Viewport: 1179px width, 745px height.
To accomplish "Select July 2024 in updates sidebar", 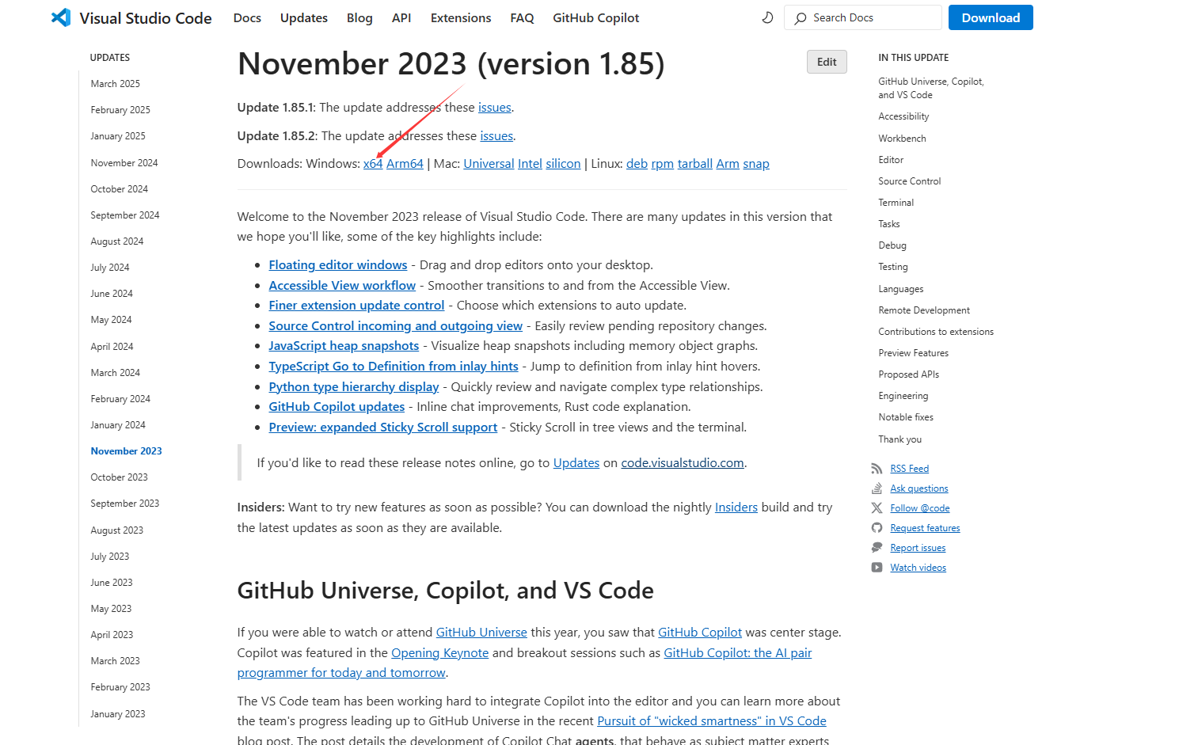I will [110, 268].
